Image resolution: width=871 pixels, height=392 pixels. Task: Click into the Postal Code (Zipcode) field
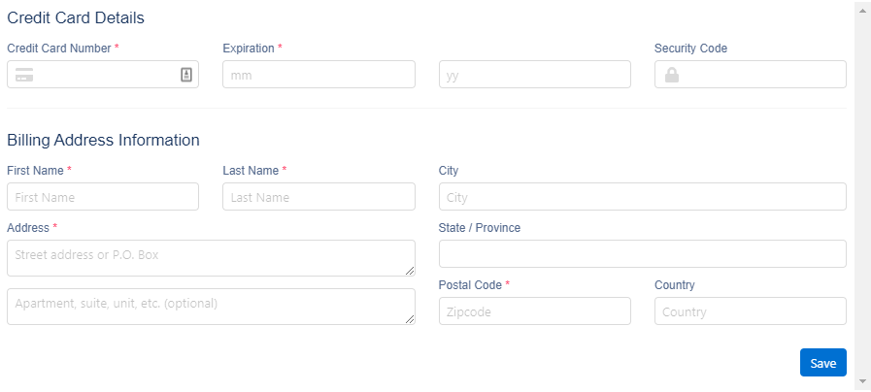(x=534, y=311)
